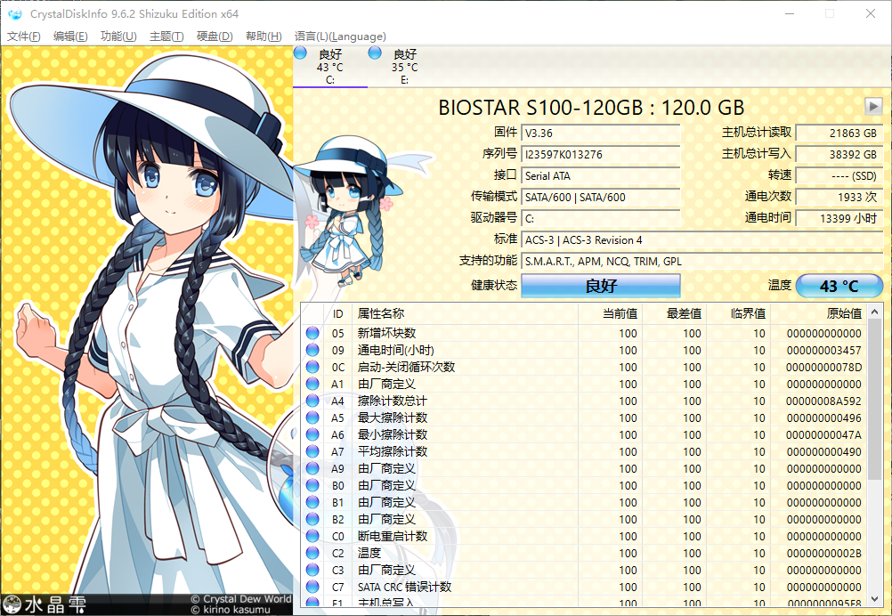Click the total host reads value 21863 GB
This screenshot has width=892, height=616.
click(x=839, y=134)
